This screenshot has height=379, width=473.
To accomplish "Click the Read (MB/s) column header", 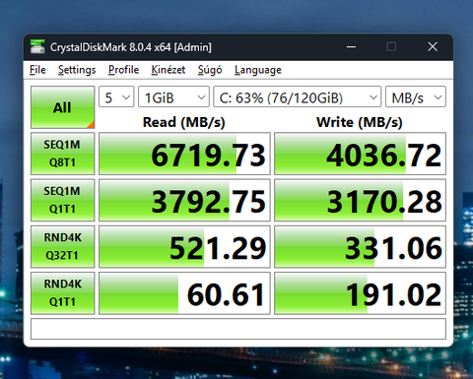I will 184,122.
